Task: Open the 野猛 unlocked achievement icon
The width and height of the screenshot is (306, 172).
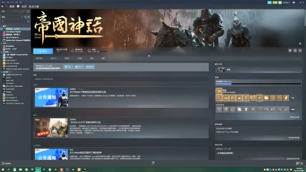Action: (219, 91)
